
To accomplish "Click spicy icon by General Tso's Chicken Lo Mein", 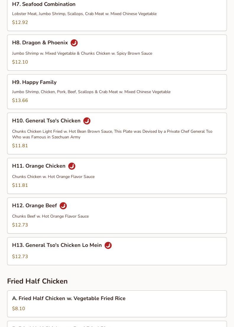I will [108, 245].
